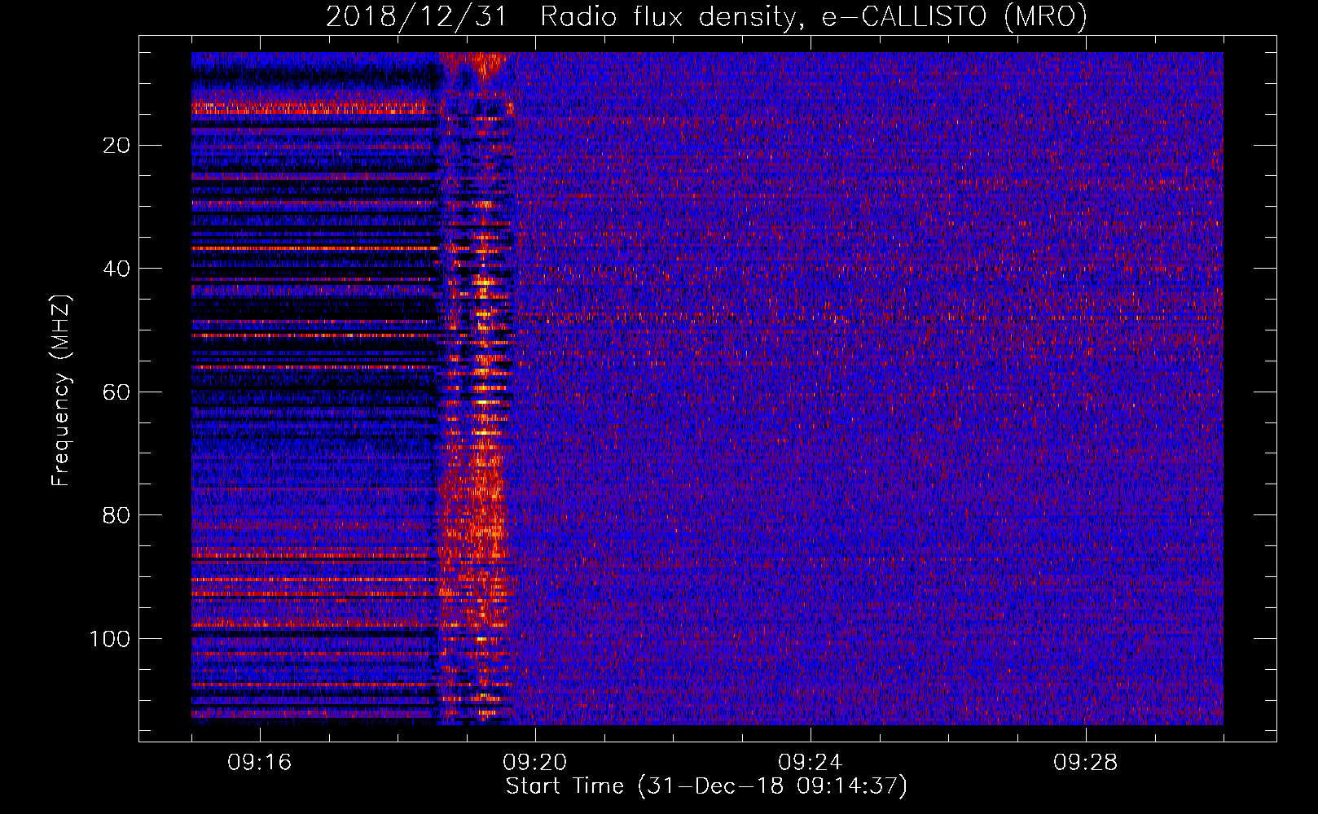The width and height of the screenshot is (1318, 814).
Task: Click the '09:28' time tick label
Action: pos(1086,763)
